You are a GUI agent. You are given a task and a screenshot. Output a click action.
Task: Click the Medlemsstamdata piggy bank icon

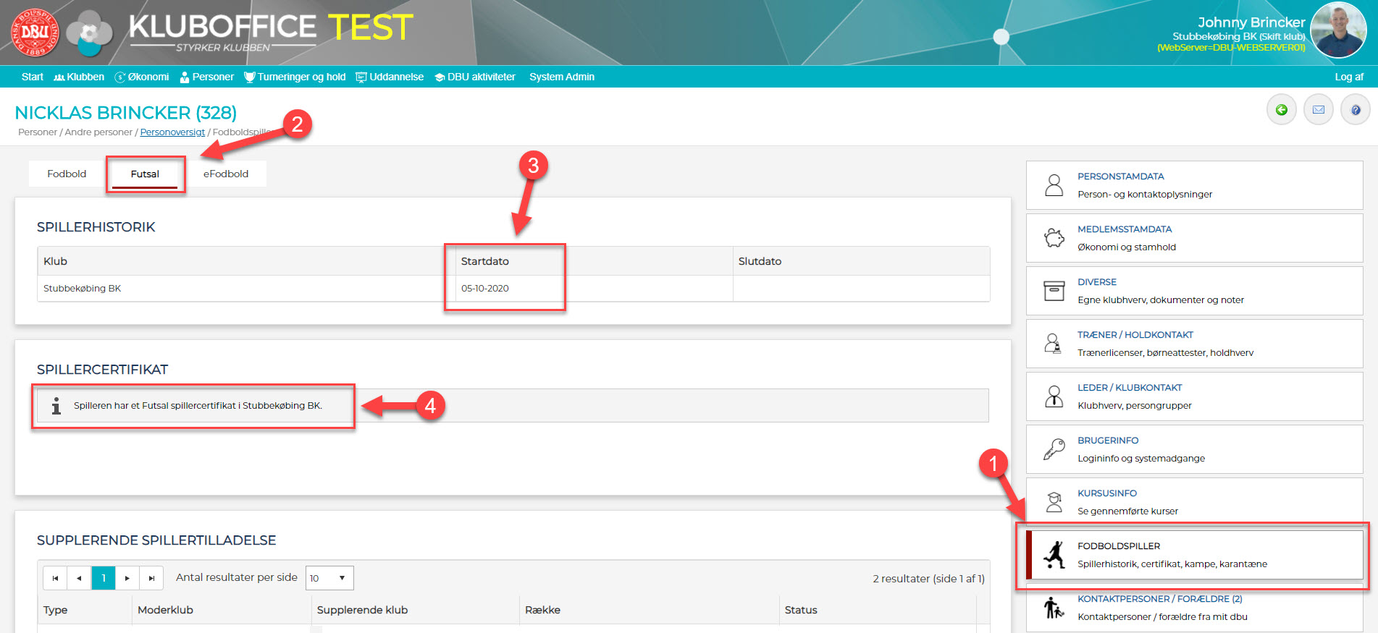[x=1054, y=238]
